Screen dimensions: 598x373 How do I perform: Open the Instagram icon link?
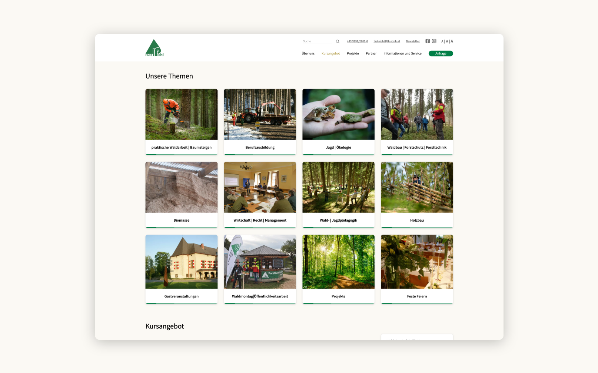tap(434, 41)
